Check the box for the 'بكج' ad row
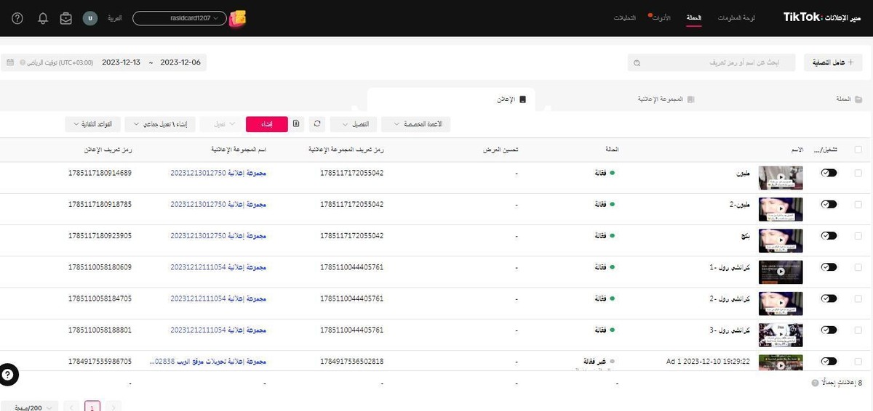 click(x=858, y=236)
